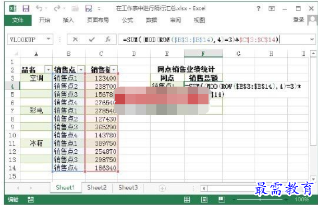Image resolution: width=318 pixels, height=205 pixels.
Task: Select column A header
Action: [x=36, y=54]
